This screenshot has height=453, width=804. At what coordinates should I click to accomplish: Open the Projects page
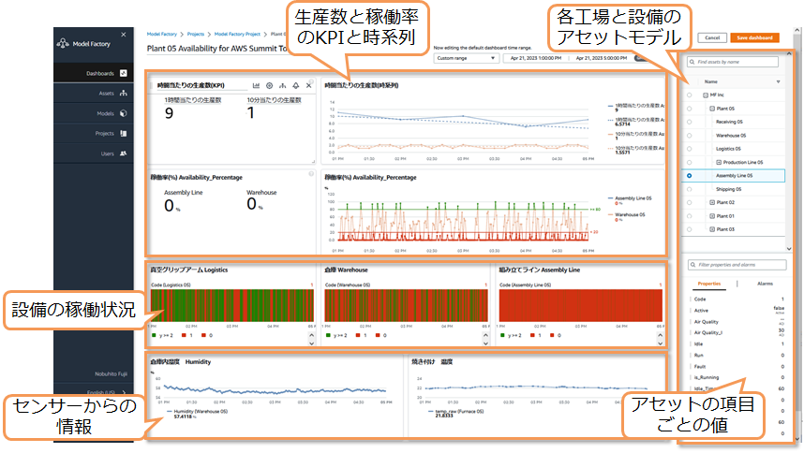[x=94, y=133]
